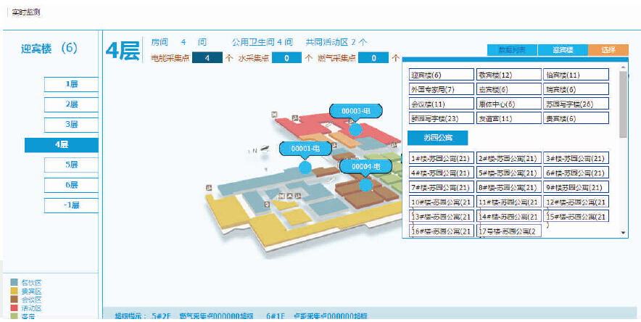Click the scroll down arrow in building list
Screen dimensions: 641x322
point(623,232)
